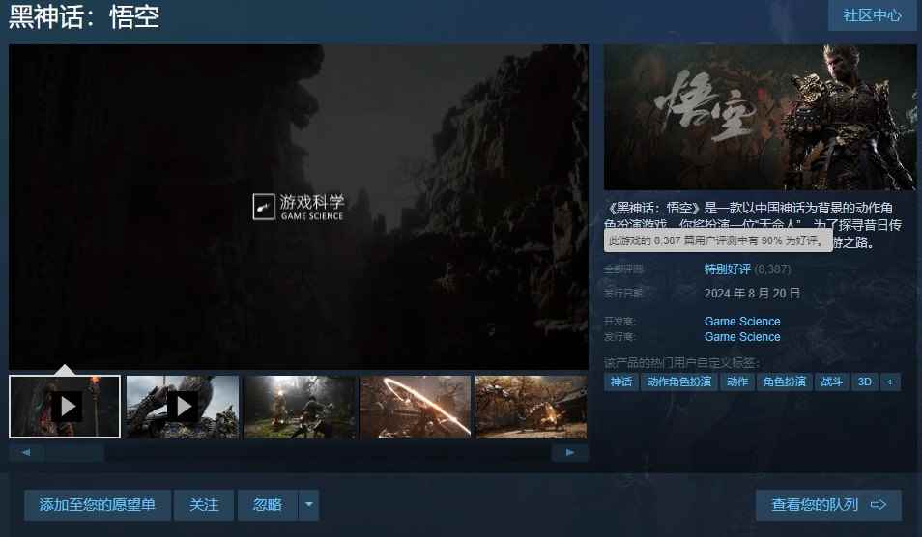Open dropdown arrow next to 忽略
This screenshot has width=922, height=537.
click(308, 504)
